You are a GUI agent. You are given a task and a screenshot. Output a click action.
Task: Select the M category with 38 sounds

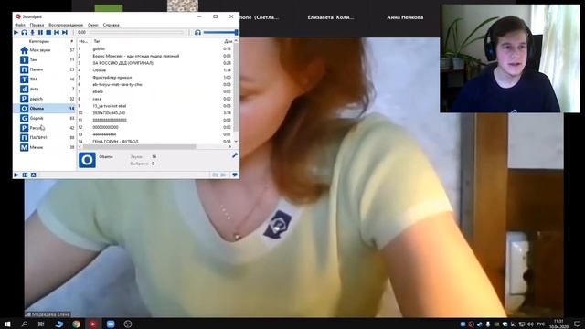click(45, 147)
